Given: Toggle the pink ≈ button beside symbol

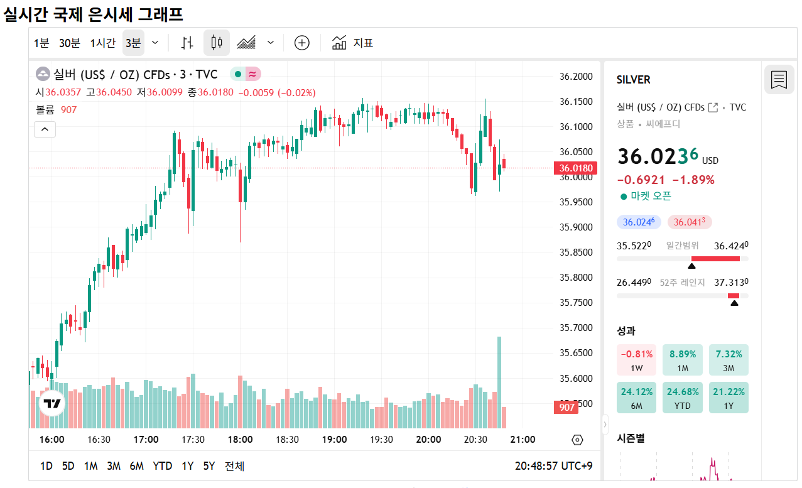Looking at the screenshot, I should point(251,73).
